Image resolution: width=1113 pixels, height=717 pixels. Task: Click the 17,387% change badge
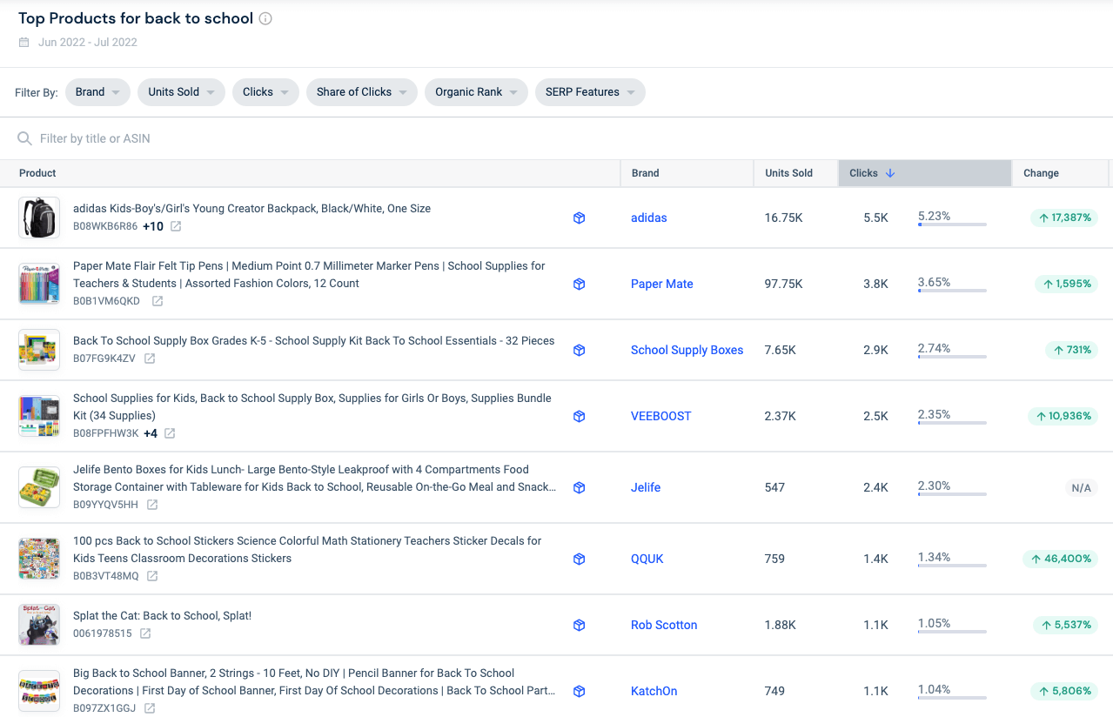click(x=1063, y=218)
